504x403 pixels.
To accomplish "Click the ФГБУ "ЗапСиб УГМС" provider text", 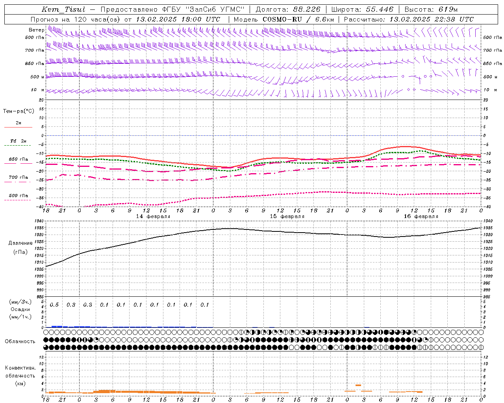I will click(204, 9).
